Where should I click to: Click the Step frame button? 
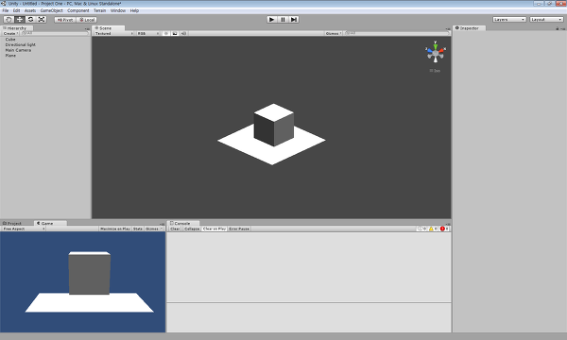294,20
